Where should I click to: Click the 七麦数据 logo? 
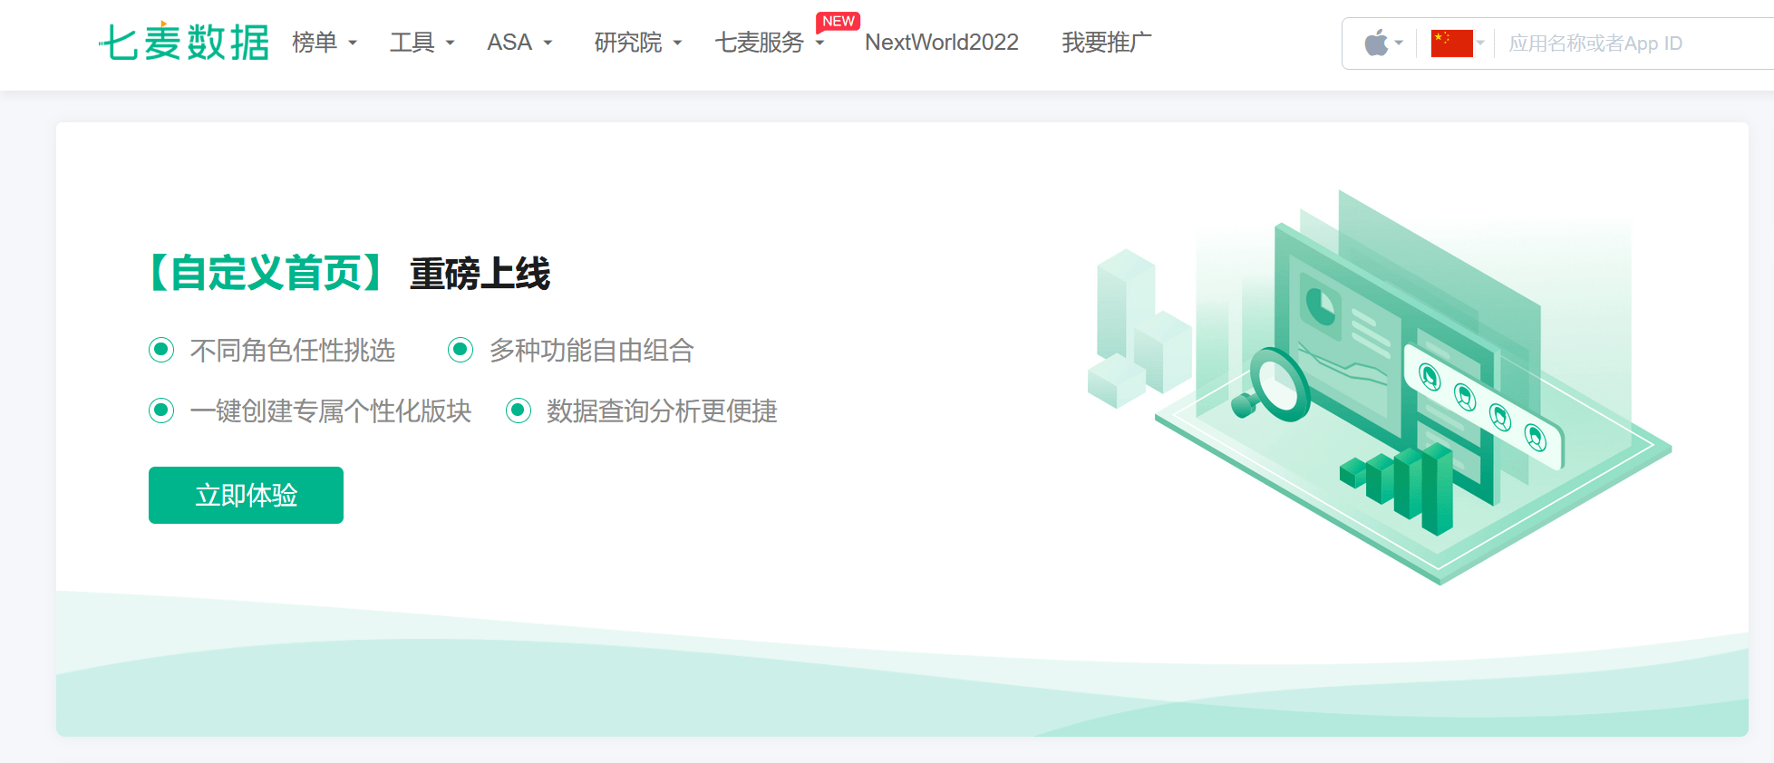(184, 43)
